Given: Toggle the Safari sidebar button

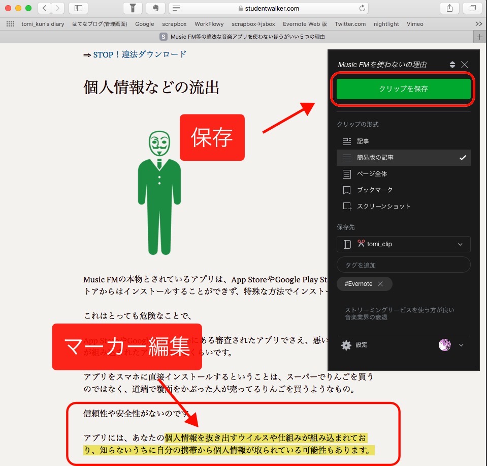Looking at the screenshot, I should pyautogui.click(x=78, y=8).
